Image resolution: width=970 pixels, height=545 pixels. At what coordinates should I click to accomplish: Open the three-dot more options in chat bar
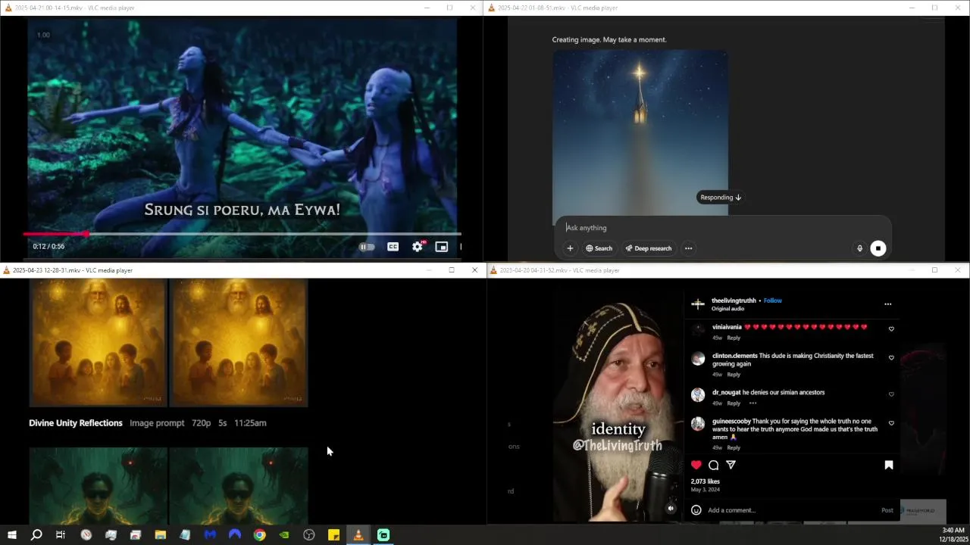pyautogui.click(x=688, y=248)
